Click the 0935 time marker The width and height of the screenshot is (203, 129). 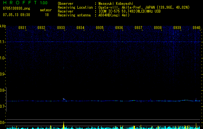[x=100, y=27]
